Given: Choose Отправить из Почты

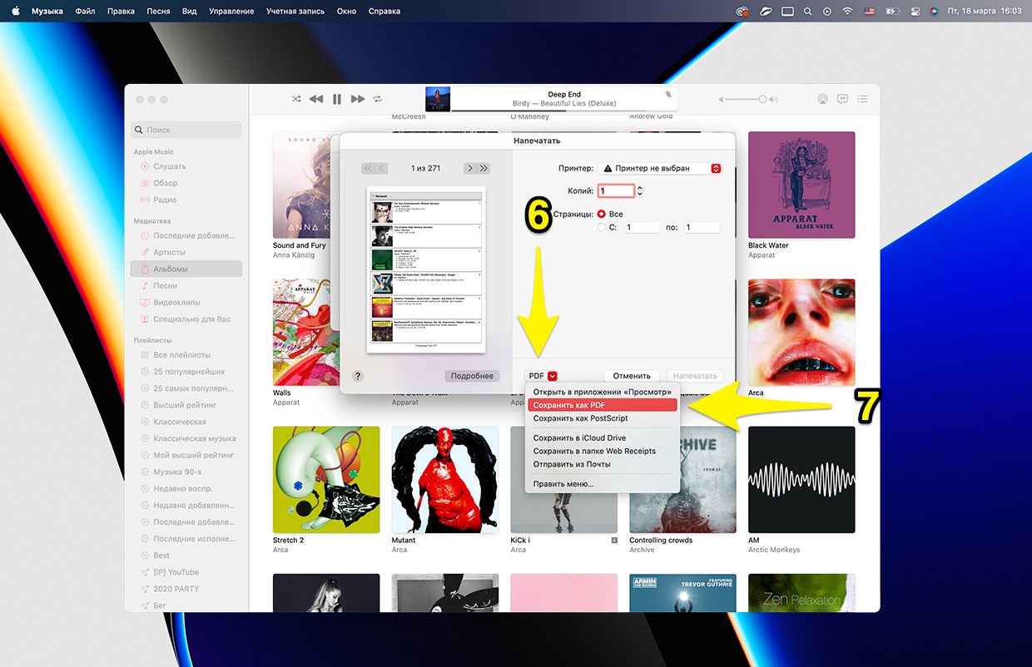Looking at the screenshot, I should (603, 464).
